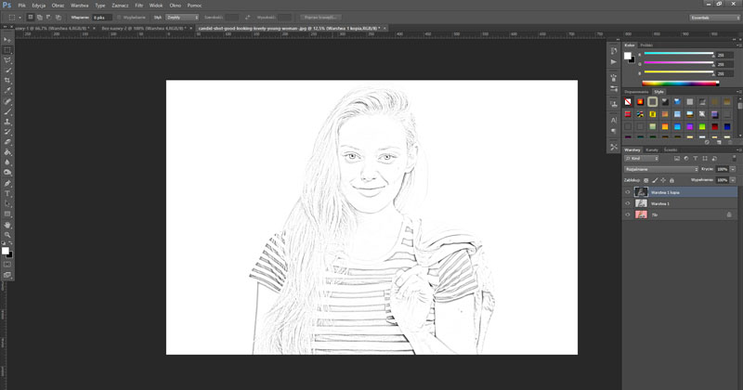The image size is (743, 390).
Task: Select the Rectangular Marquee tool
Action: (x=8, y=49)
